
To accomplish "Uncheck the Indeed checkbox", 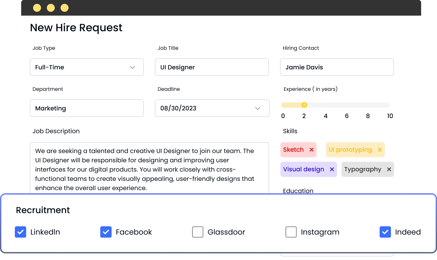I will (x=385, y=232).
